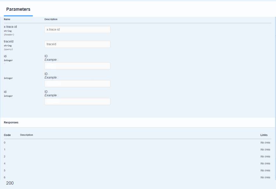Focus the traceId query input field
Image resolution: width=276 pixels, height=189 pixels.
click(x=77, y=44)
